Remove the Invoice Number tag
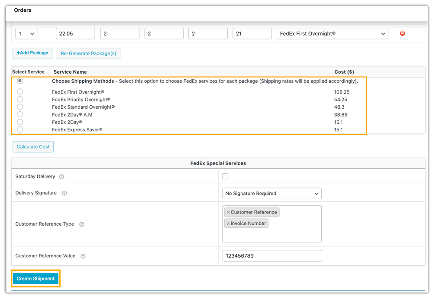Screen dimensions: 433x298 coord(228,223)
